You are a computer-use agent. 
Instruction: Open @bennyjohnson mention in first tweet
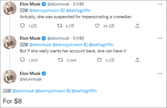point(44,10)
